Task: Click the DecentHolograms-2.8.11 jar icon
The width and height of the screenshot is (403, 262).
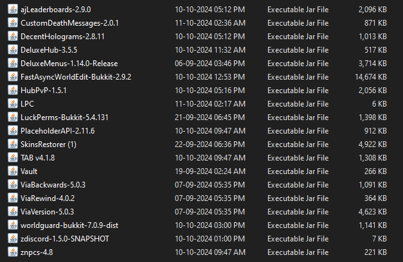Action: pyautogui.click(x=13, y=37)
